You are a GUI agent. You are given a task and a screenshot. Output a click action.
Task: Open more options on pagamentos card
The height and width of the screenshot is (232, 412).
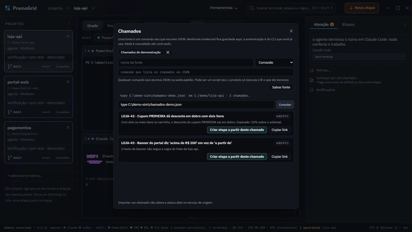[61, 128]
